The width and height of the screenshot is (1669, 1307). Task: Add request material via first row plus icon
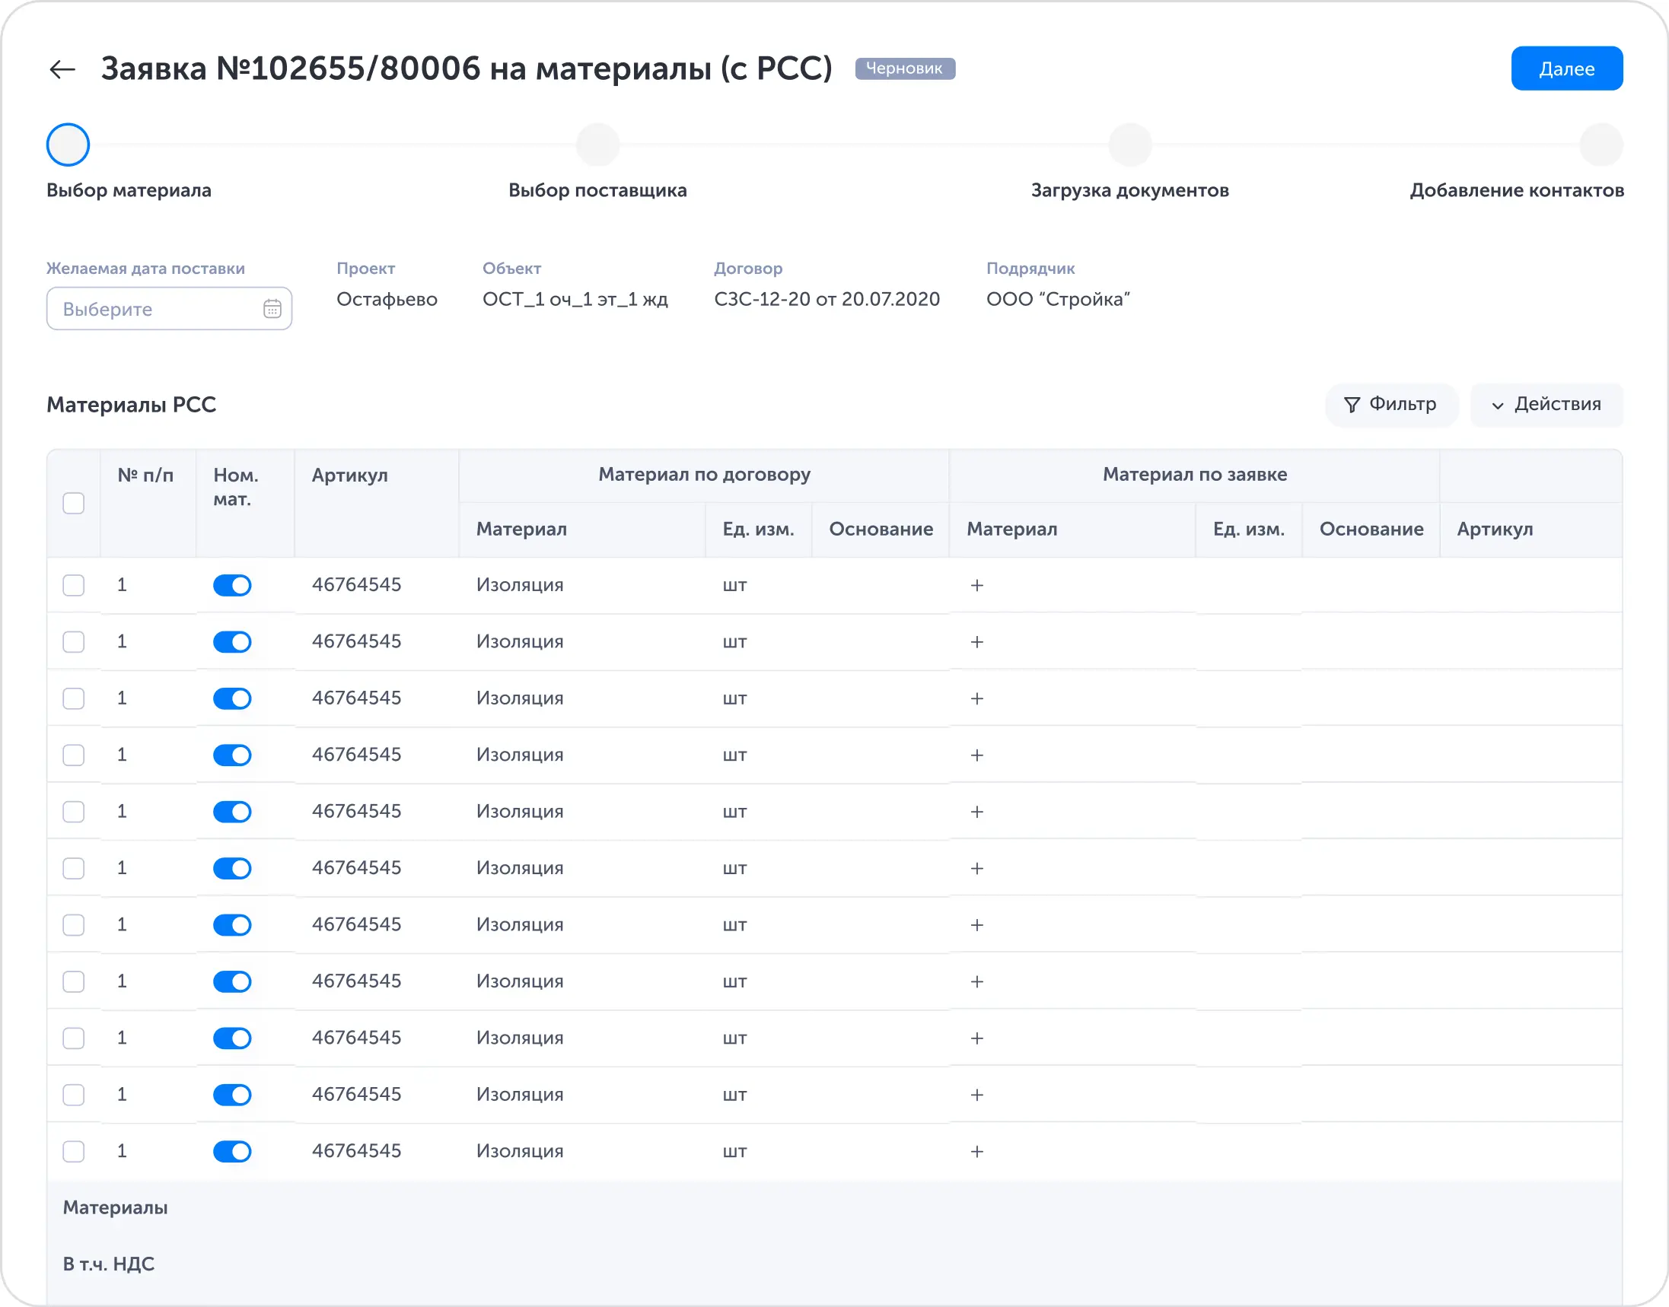[977, 585]
